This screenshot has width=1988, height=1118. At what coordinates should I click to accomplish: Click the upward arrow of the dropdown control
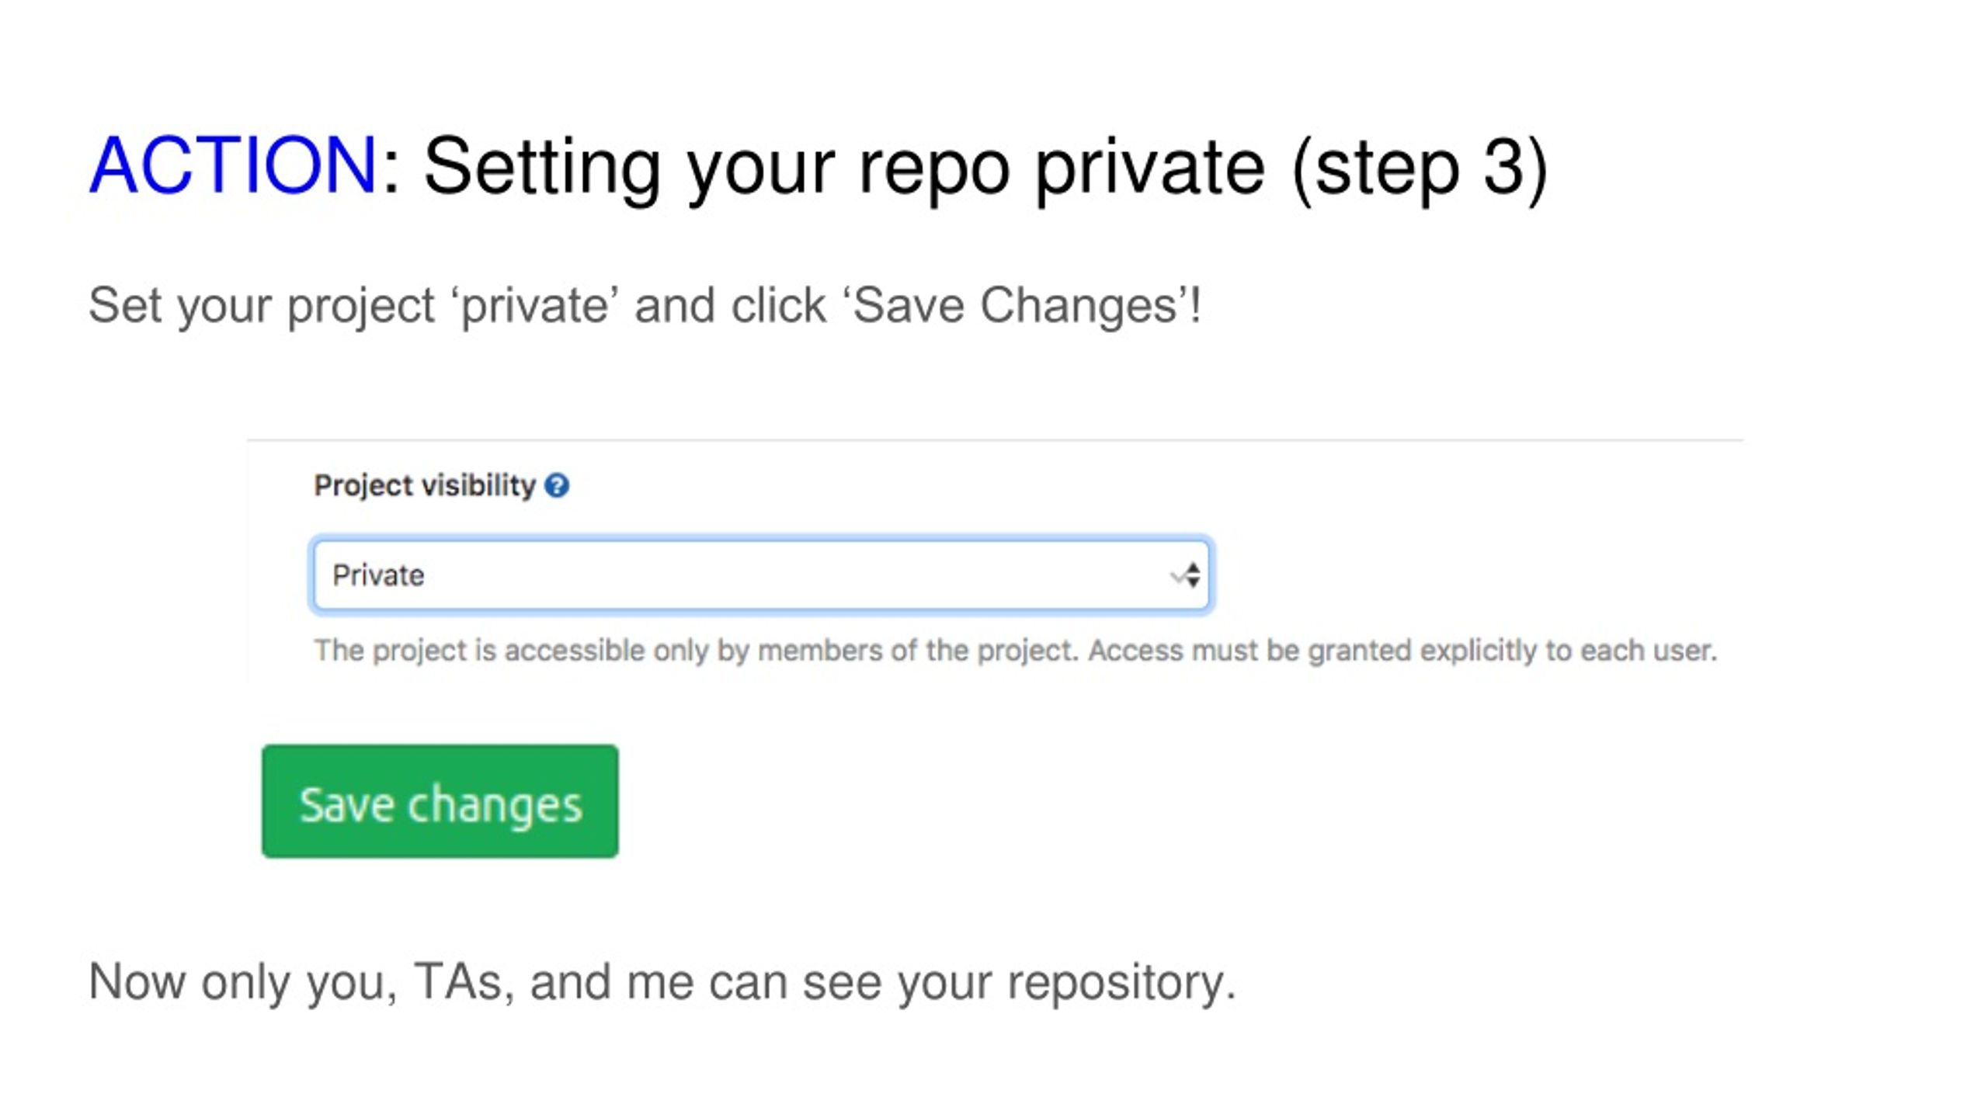point(1193,568)
